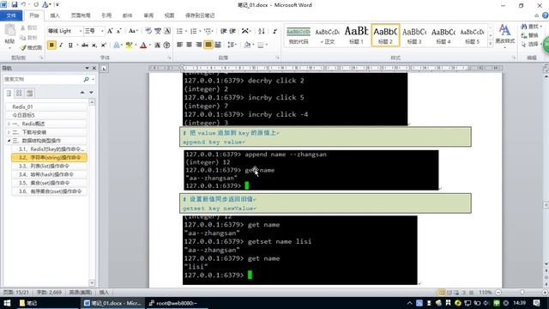Apply the 正文 normal style

coord(328,35)
